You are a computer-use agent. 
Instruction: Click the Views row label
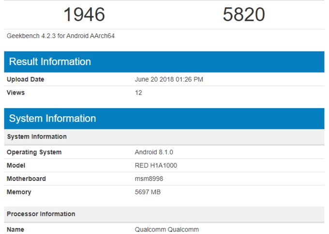click(x=15, y=93)
